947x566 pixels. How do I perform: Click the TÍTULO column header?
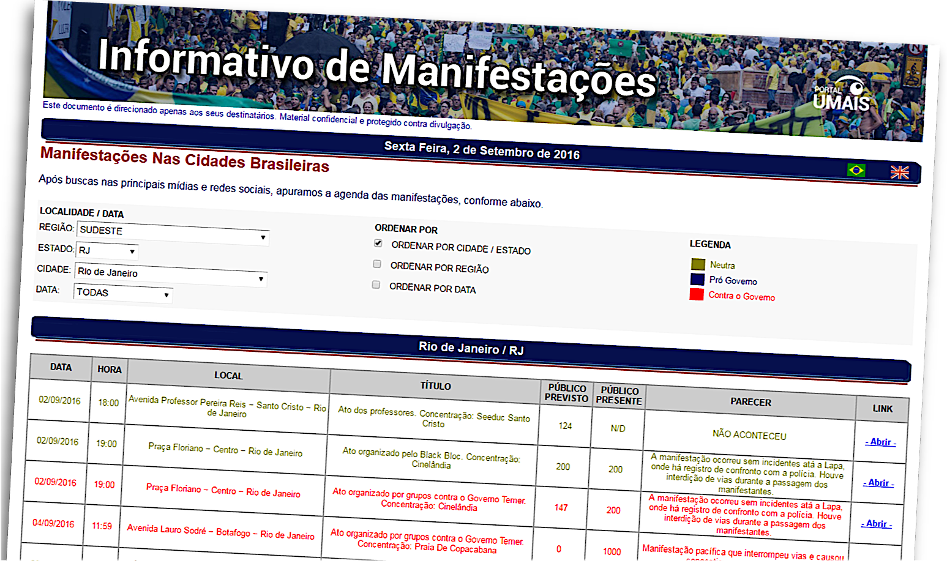(x=435, y=385)
